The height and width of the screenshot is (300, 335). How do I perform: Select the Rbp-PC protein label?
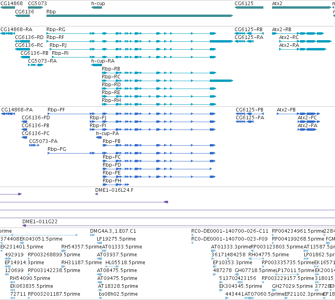point(112,157)
